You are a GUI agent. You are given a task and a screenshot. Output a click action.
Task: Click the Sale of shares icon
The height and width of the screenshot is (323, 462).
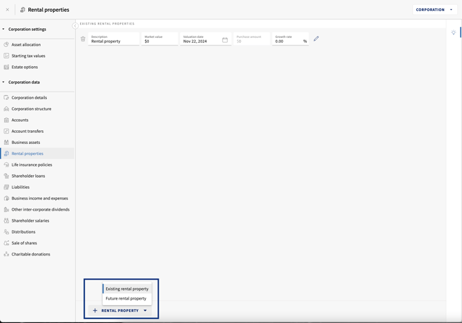click(x=6, y=243)
